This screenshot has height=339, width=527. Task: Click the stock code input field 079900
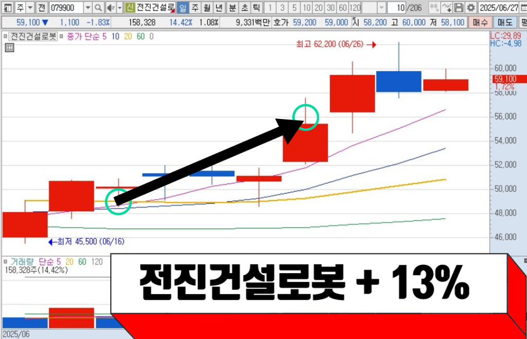coord(66,7)
